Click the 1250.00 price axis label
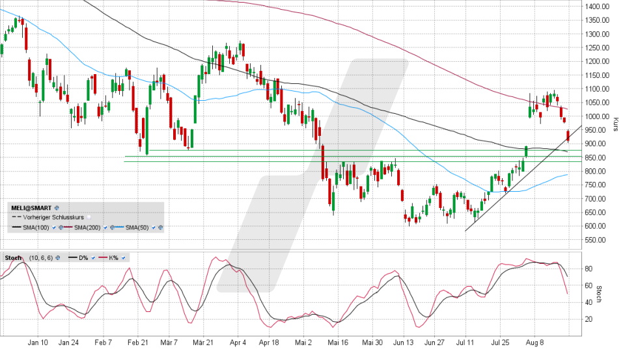 tap(597, 47)
